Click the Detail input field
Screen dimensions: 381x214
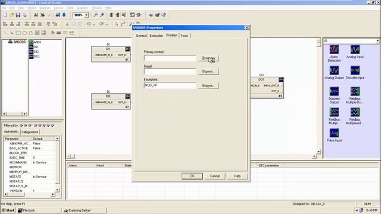[x=170, y=71]
